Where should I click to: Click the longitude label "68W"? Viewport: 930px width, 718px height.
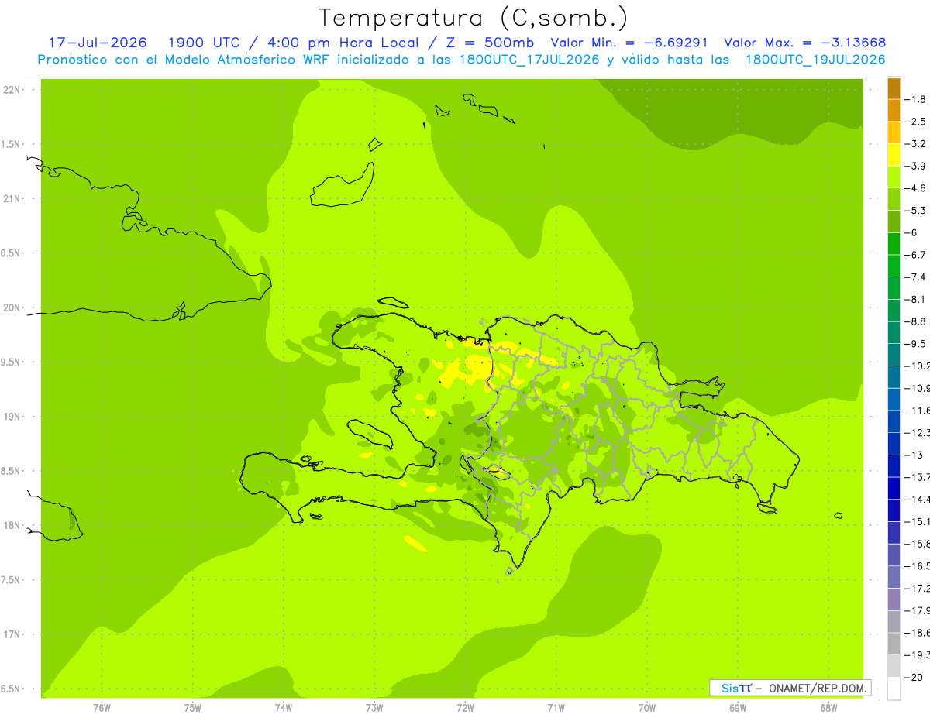(x=828, y=707)
